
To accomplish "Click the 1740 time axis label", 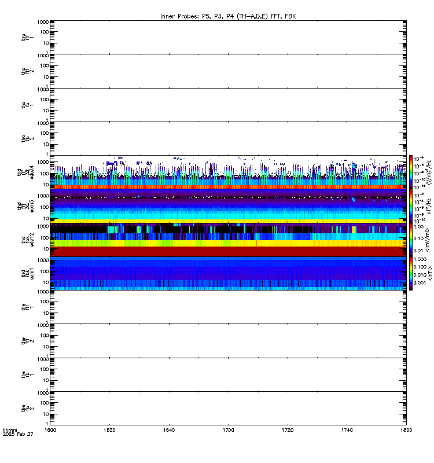I will click(x=347, y=430).
